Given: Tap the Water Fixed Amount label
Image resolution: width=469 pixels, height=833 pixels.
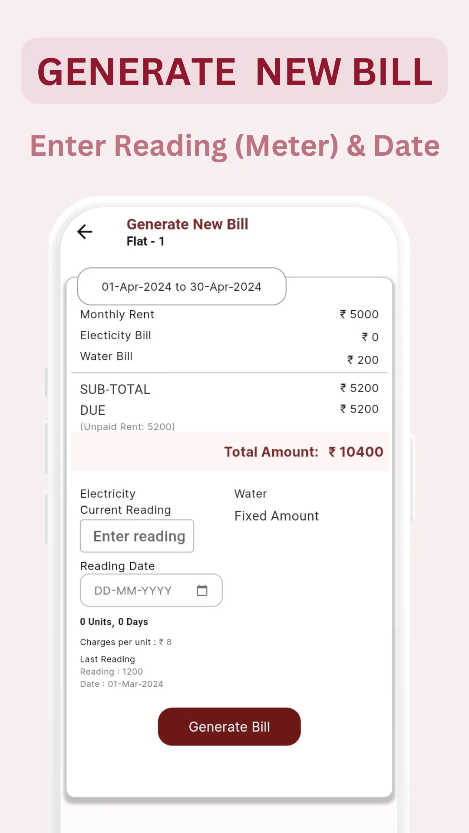Looking at the screenshot, I should pos(276,515).
